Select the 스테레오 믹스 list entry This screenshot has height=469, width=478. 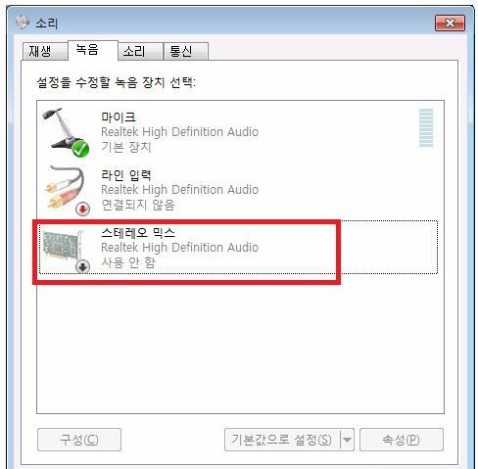point(238,248)
